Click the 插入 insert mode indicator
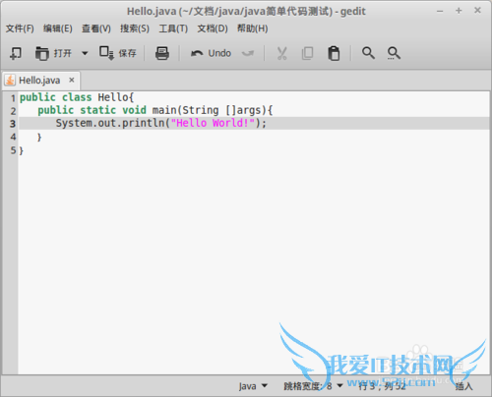The width and height of the screenshot is (492, 397). coord(463,386)
